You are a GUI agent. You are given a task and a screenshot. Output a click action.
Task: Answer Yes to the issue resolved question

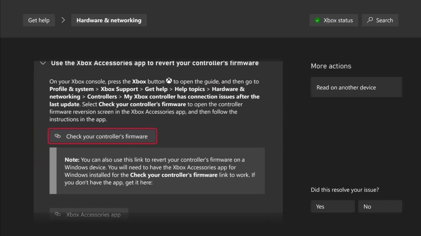click(x=333, y=206)
